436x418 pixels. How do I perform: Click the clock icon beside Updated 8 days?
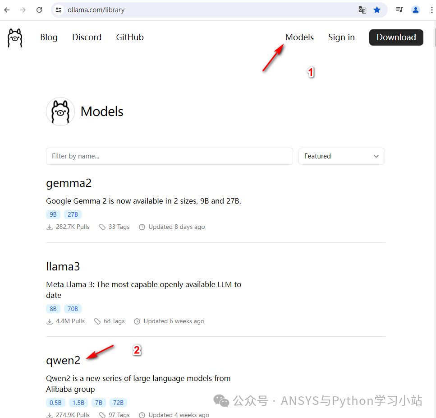pyautogui.click(x=142, y=227)
